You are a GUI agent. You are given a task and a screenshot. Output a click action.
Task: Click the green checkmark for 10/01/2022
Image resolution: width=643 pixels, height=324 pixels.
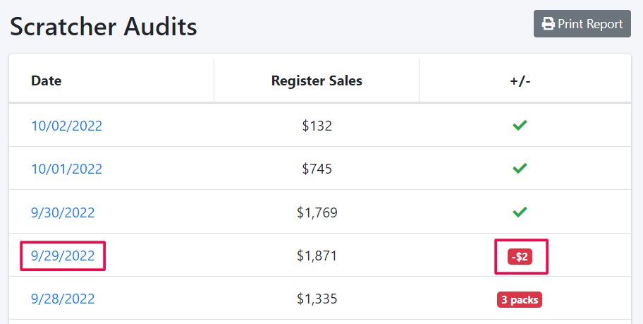[520, 169]
